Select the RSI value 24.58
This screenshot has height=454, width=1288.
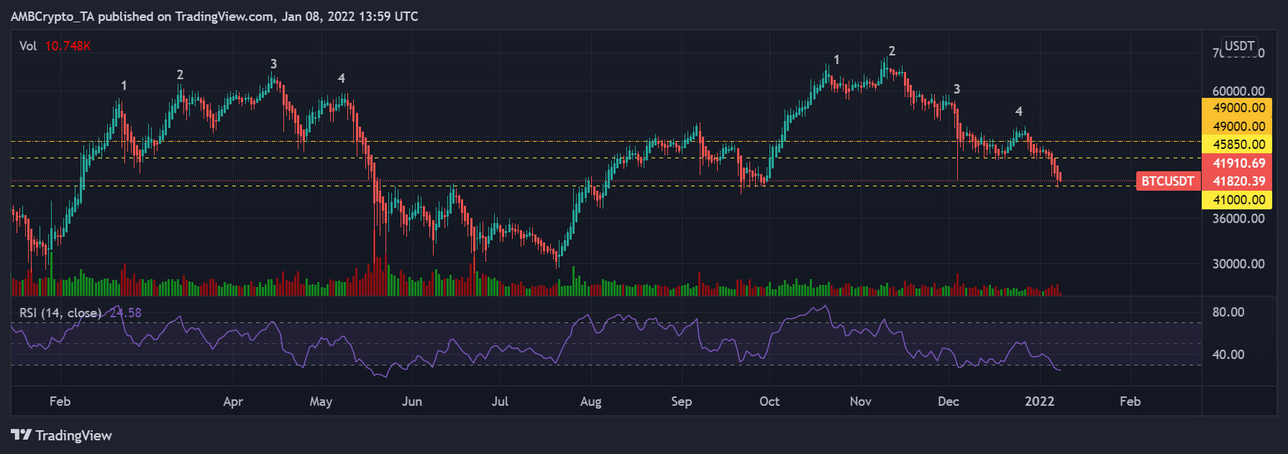click(126, 313)
